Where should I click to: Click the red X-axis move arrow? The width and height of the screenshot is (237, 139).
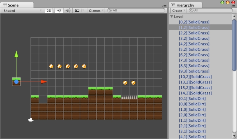(x=44, y=82)
